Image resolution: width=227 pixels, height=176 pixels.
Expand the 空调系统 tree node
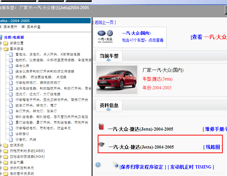click(1, 145)
